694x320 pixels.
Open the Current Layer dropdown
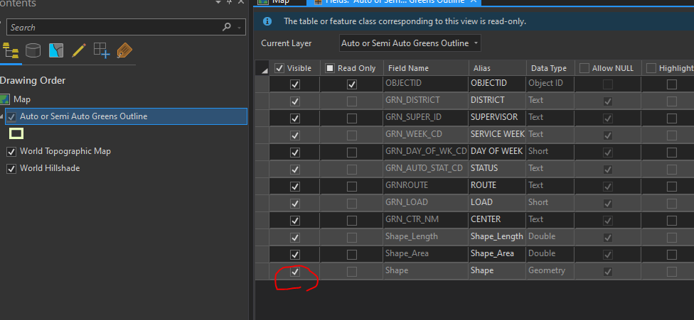click(410, 43)
